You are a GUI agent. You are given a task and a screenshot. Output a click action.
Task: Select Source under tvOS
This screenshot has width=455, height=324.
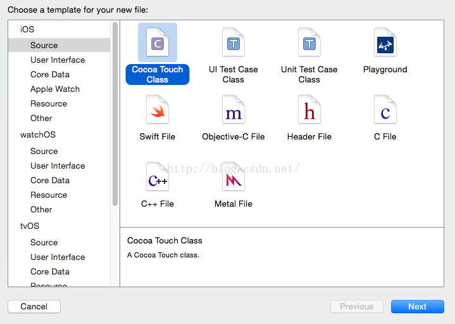coord(44,243)
